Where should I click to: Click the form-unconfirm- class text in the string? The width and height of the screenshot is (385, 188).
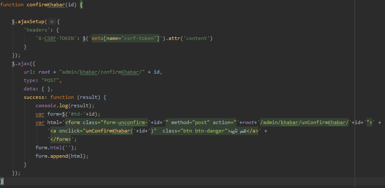coord(125,122)
